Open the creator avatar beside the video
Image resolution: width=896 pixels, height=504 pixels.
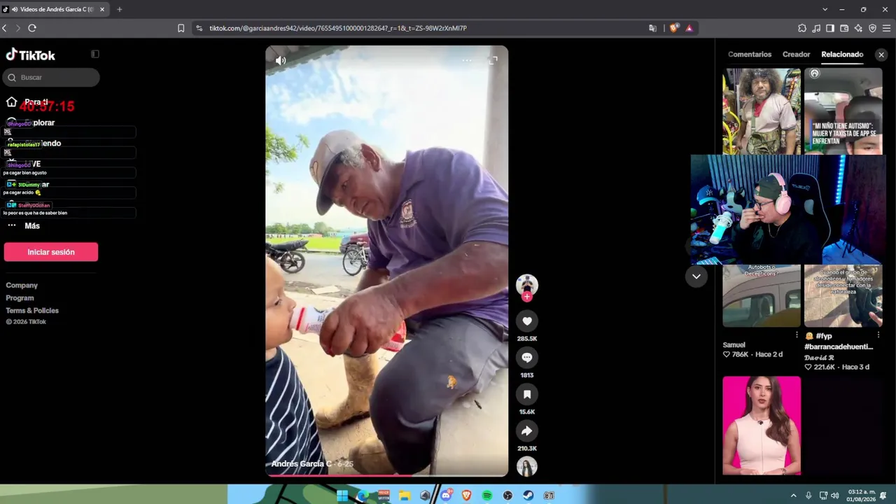(x=527, y=284)
